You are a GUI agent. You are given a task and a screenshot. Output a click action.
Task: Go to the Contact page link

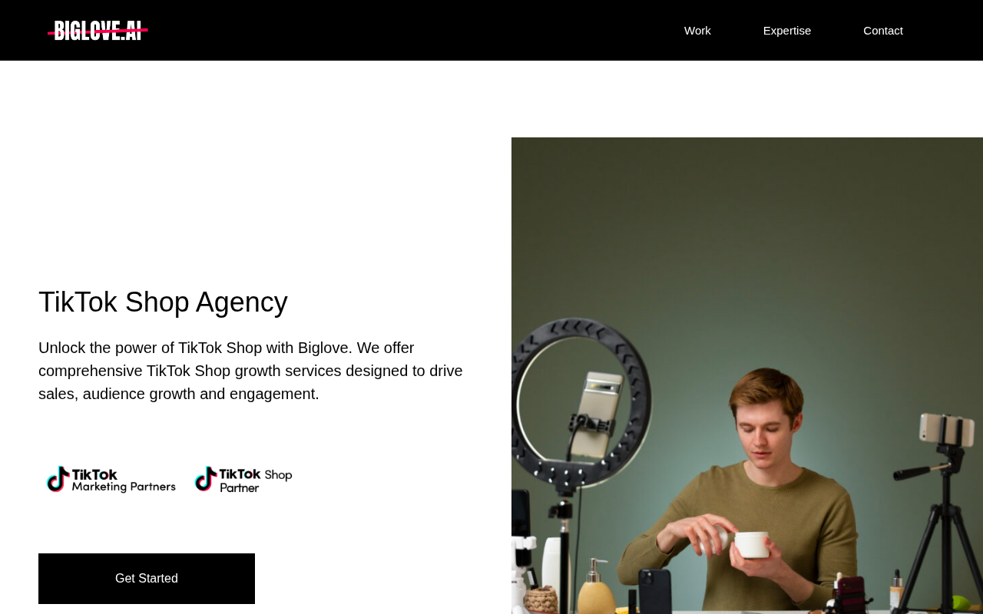(883, 31)
